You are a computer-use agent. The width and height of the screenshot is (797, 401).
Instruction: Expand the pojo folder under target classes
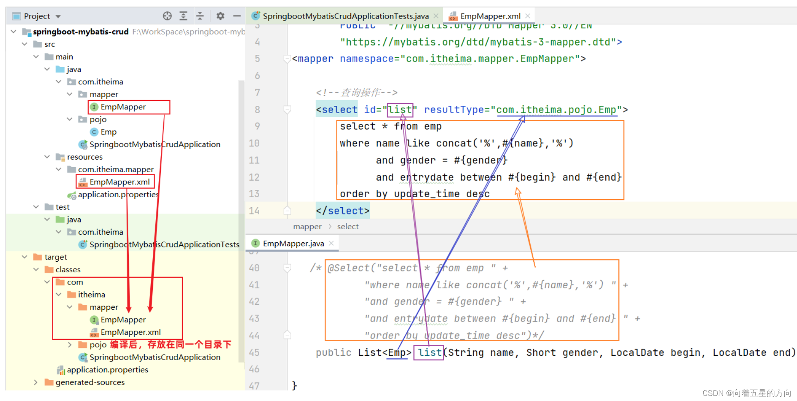pos(70,345)
